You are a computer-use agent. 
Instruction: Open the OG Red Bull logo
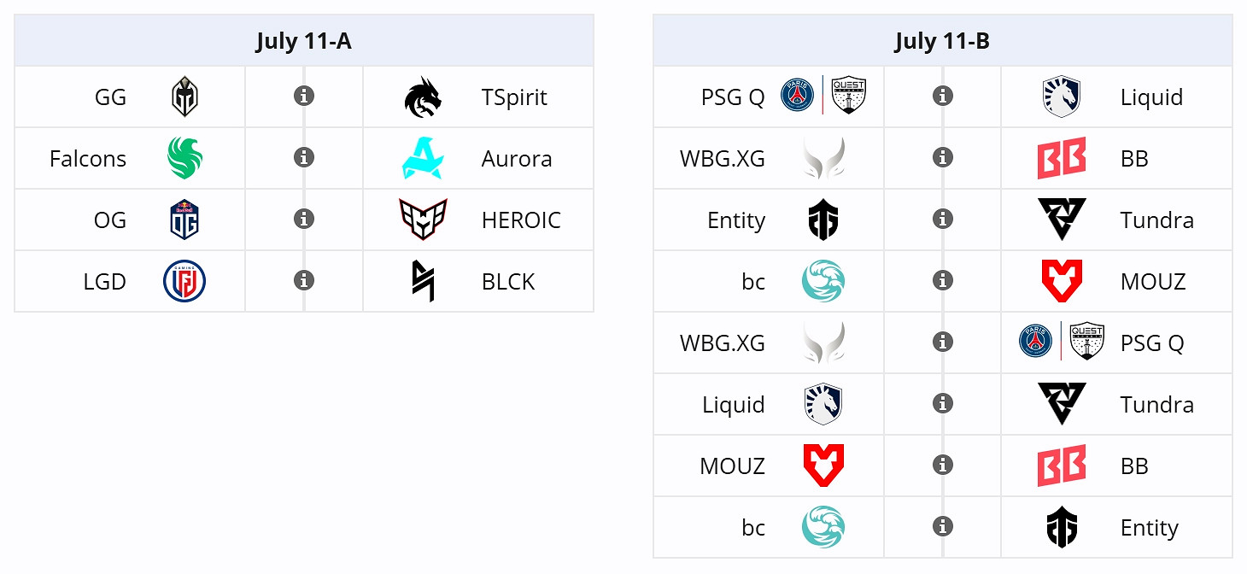(x=184, y=220)
